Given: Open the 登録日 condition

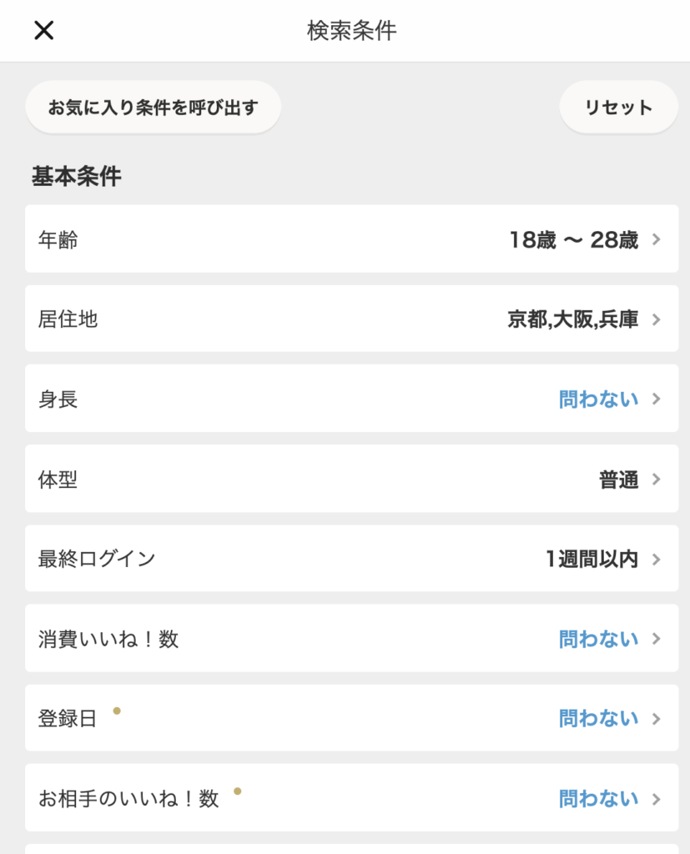Looking at the screenshot, I should [351, 718].
